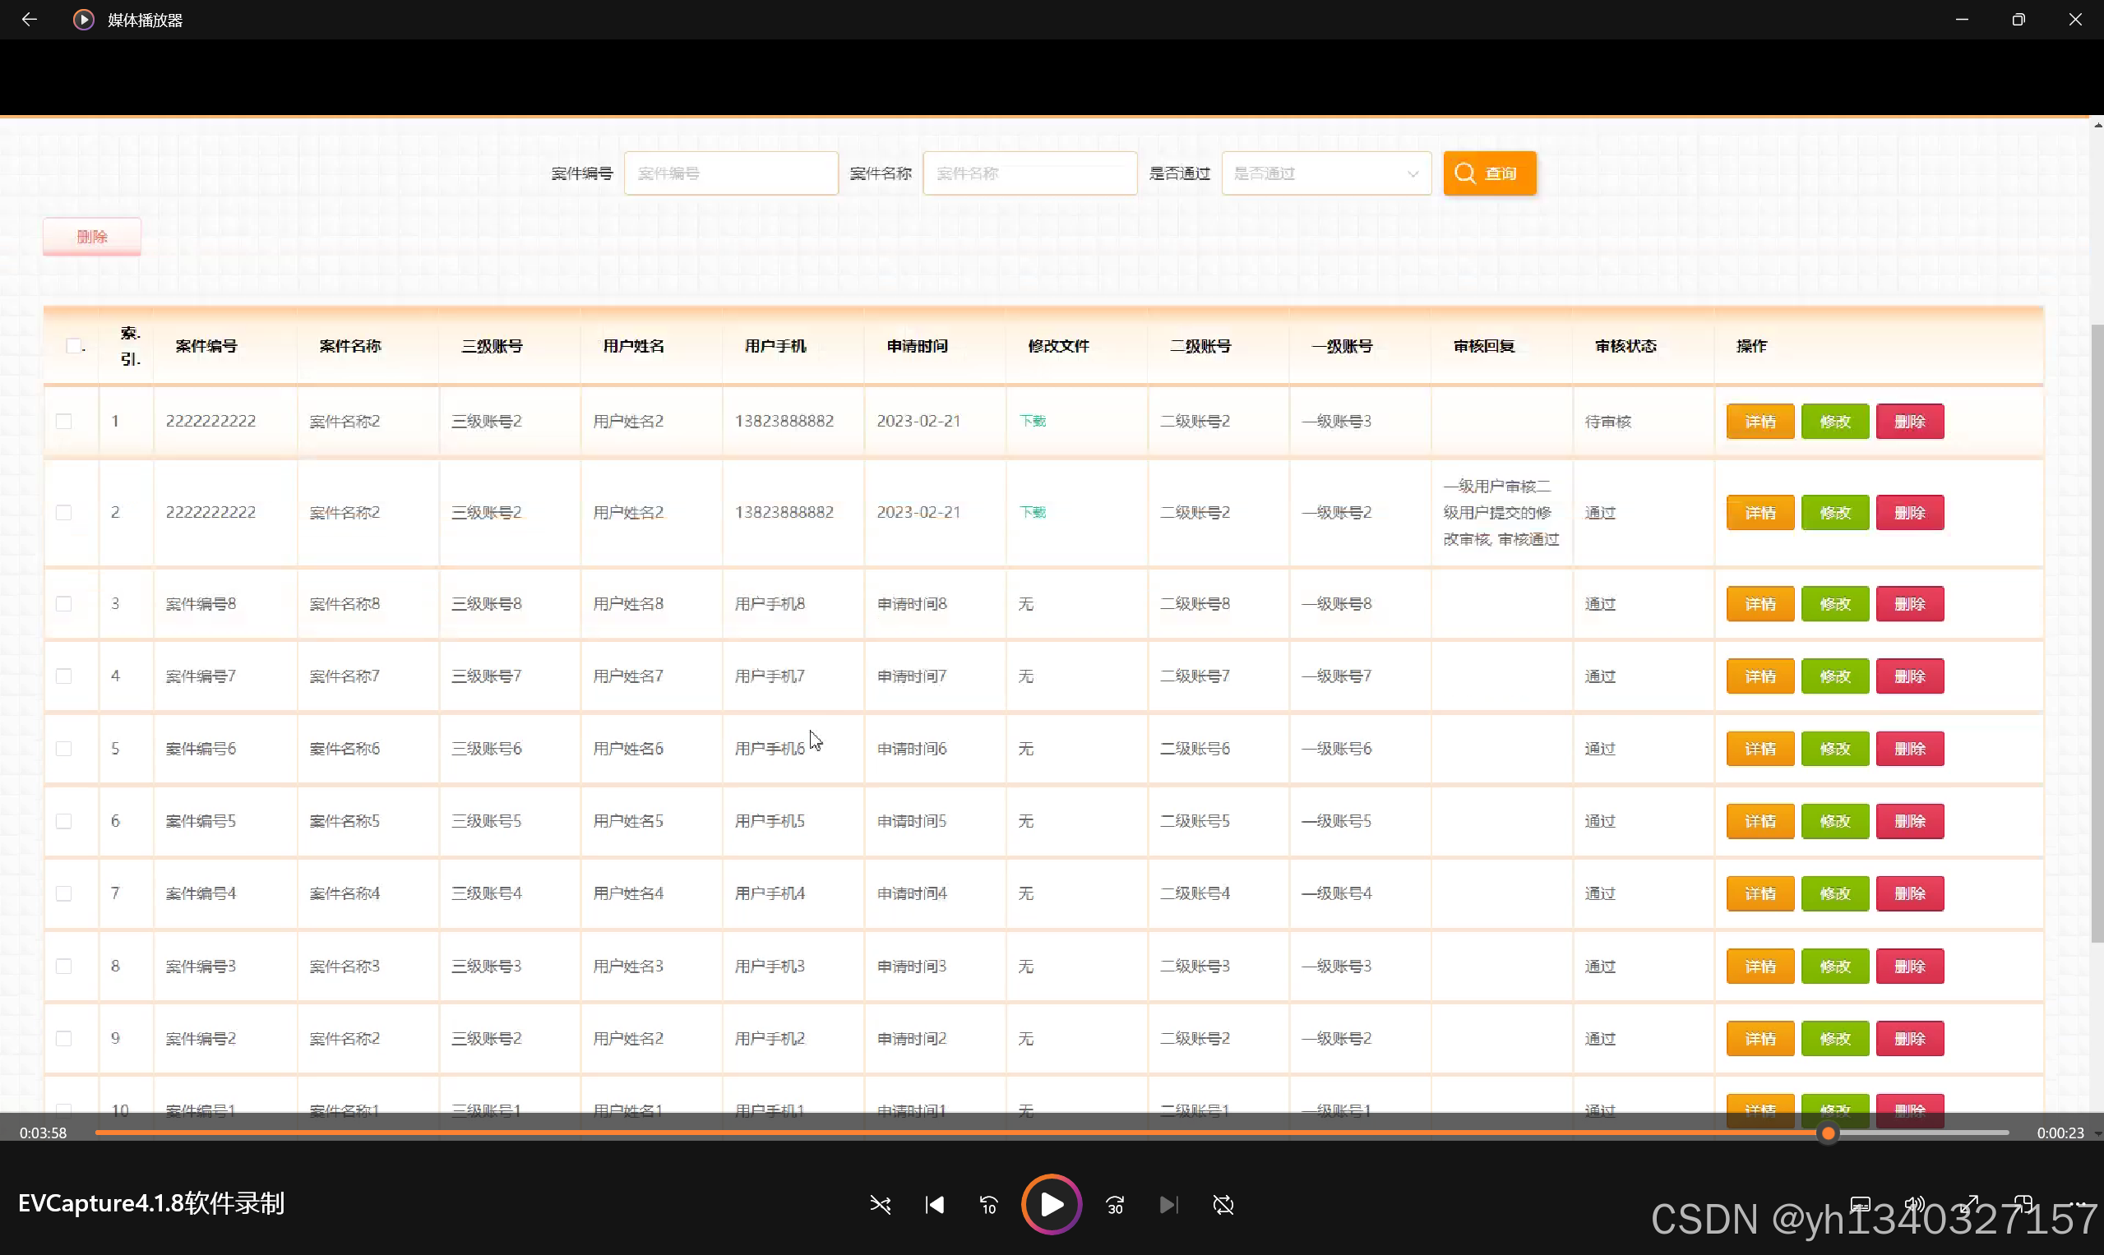The height and width of the screenshot is (1255, 2104).
Task: Click the 下载 link in row 1
Action: tap(1032, 421)
